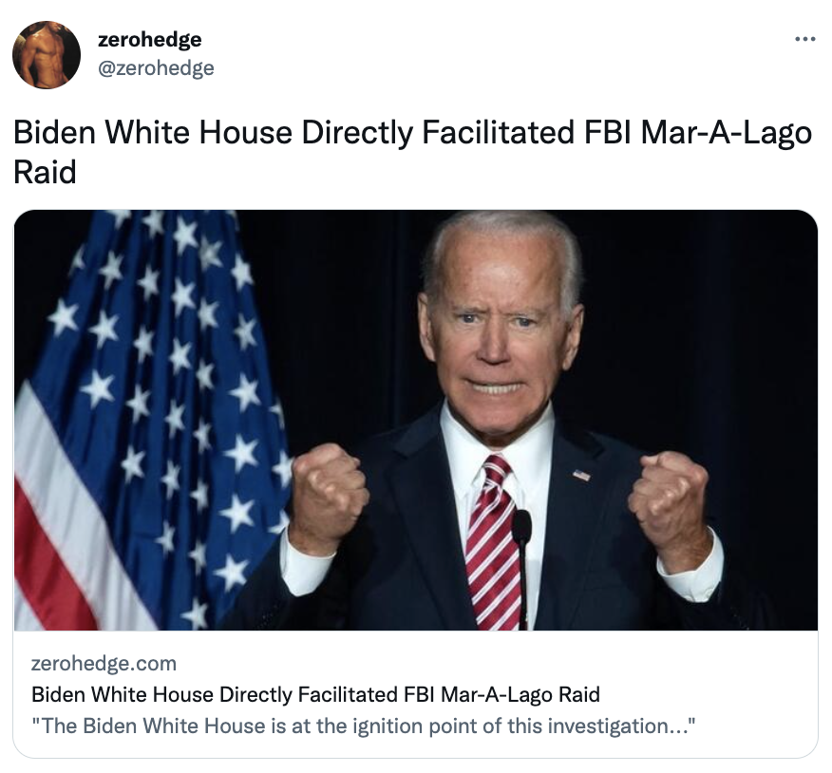Viewport: 832px width, 773px height.
Task: Open the three-dot more options menu
Action: click(x=805, y=39)
